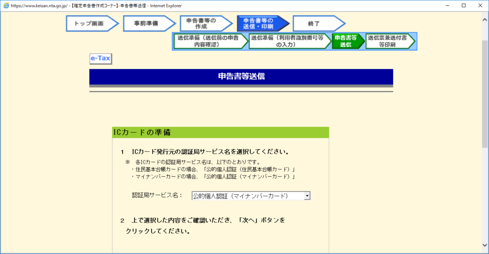Screen dimensions: 489x254
Task: Open the 認証局サービス名 dropdown arrow
Action: tap(307, 196)
